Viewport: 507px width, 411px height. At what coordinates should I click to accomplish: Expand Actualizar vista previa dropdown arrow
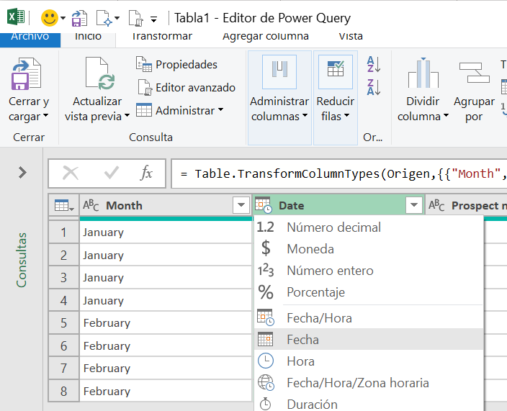(127, 115)
